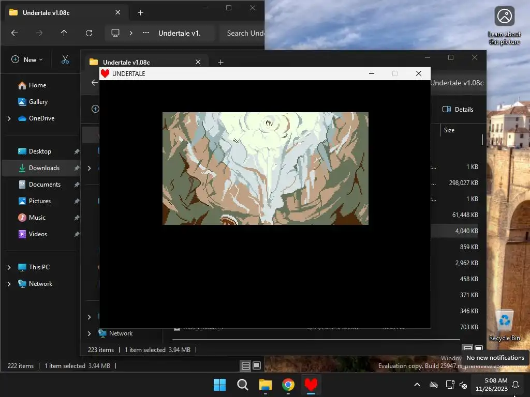Screen dimensions: 530x397
Task: Launch Google Chrome from the taskbar
Action: [288, 385]
